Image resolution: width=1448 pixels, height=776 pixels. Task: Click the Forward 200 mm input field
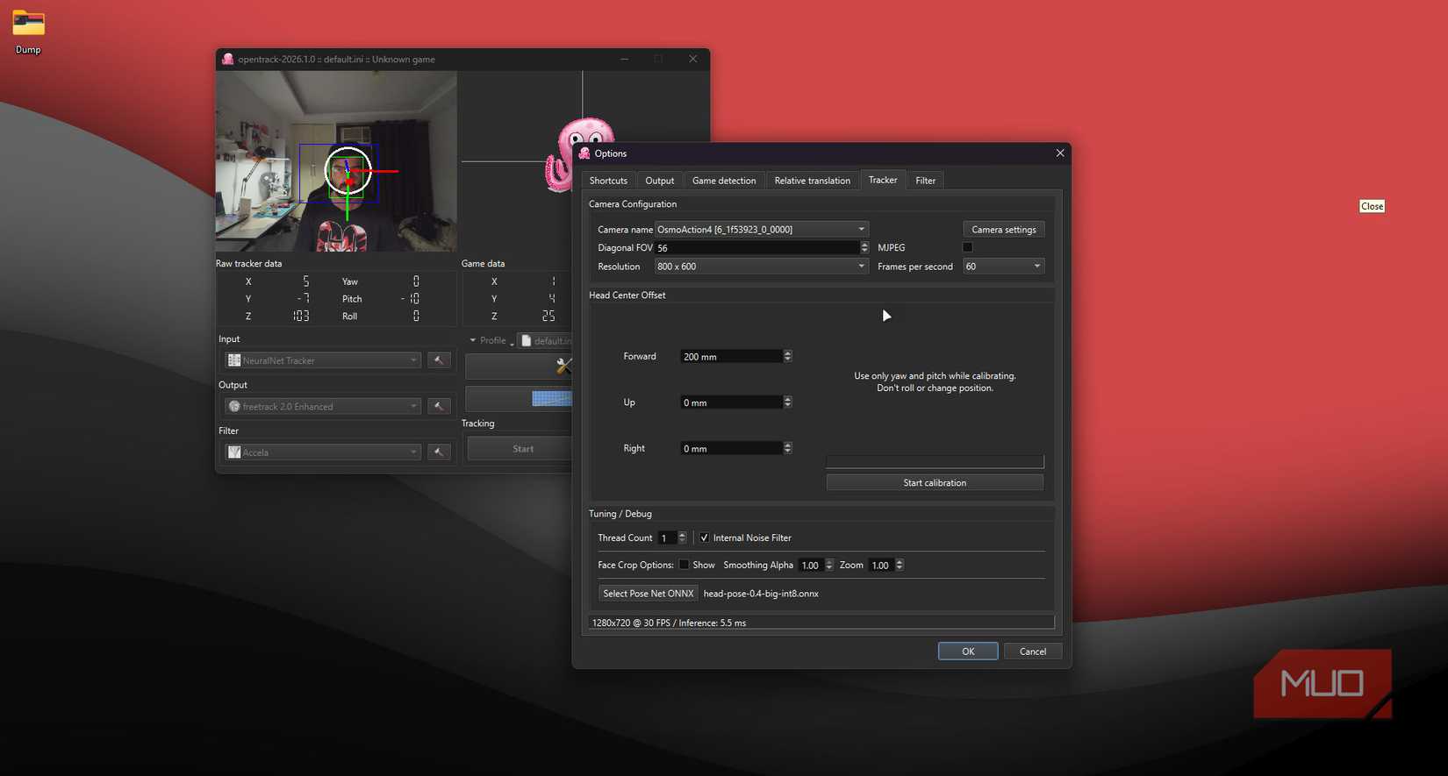(731, 356)
